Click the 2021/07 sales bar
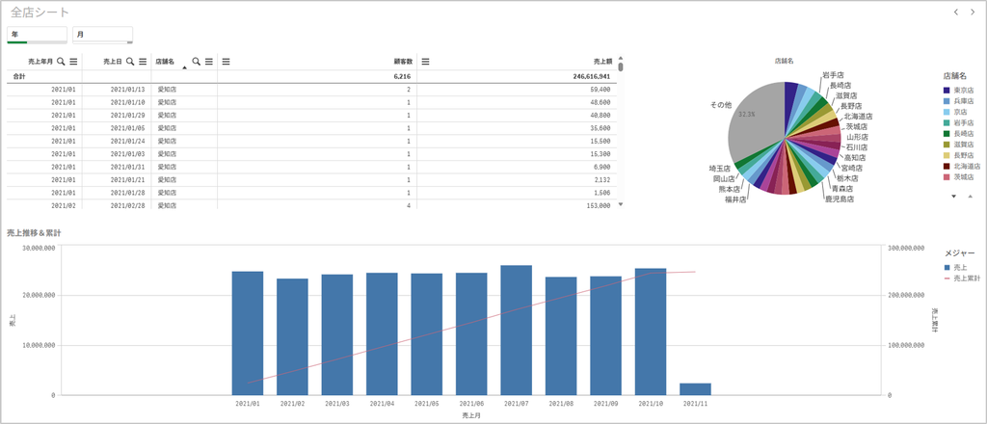 click(x=517, y=331)
